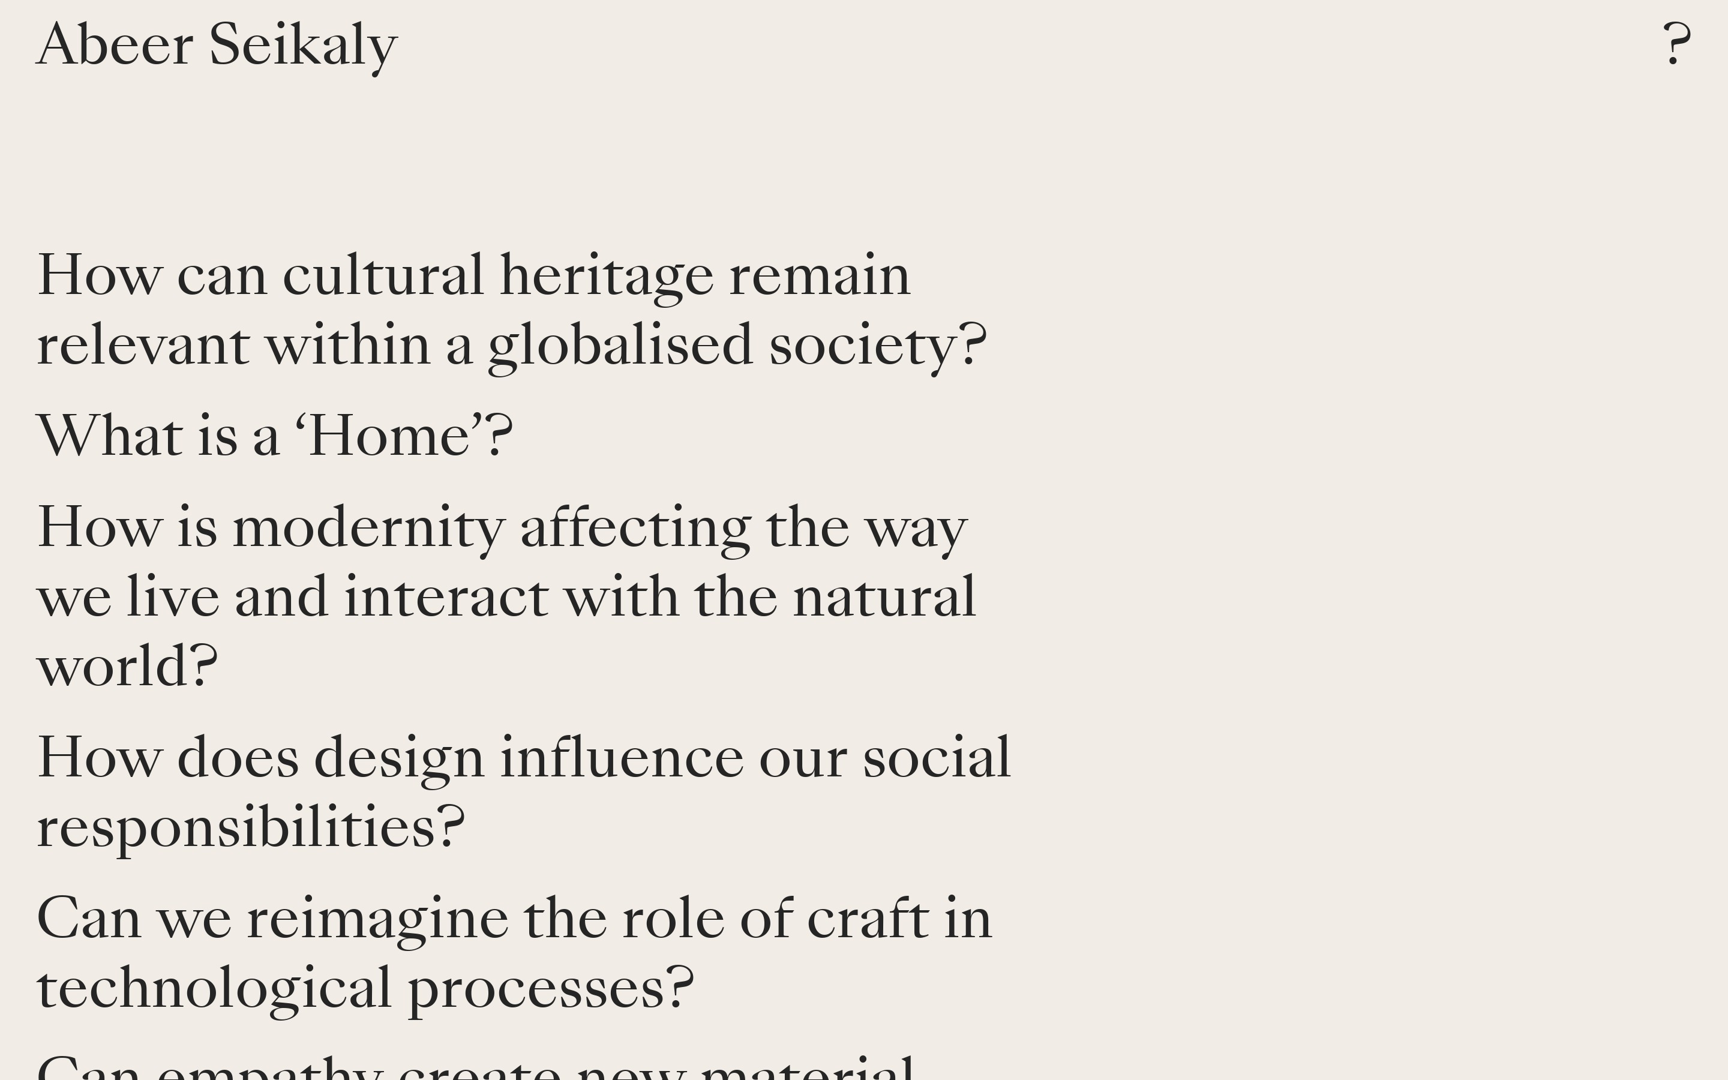This screenshot has height=1080, width=1728.
Task: Click the line reading "world?"
Action: [x=127, y=667]
